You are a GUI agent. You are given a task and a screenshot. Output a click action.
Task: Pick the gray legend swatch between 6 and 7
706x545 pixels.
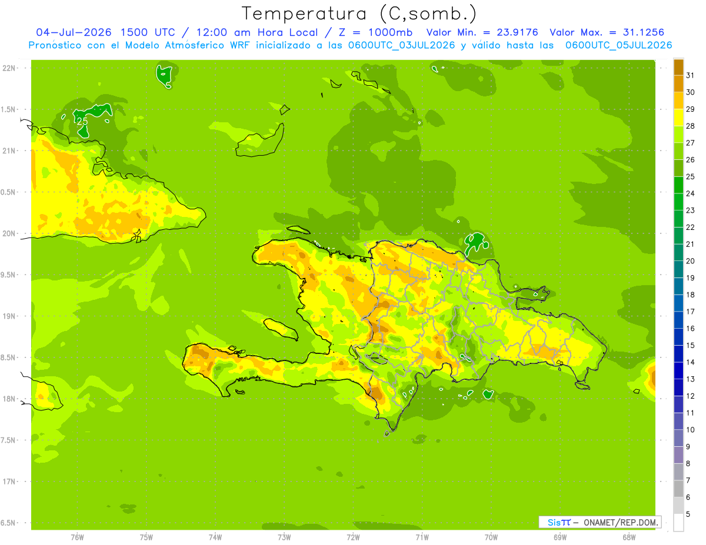(678, 489)
